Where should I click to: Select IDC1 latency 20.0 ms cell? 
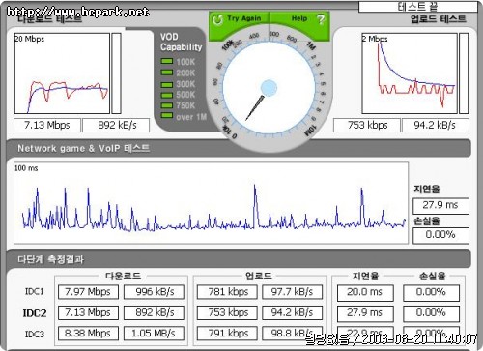point(365,293)
